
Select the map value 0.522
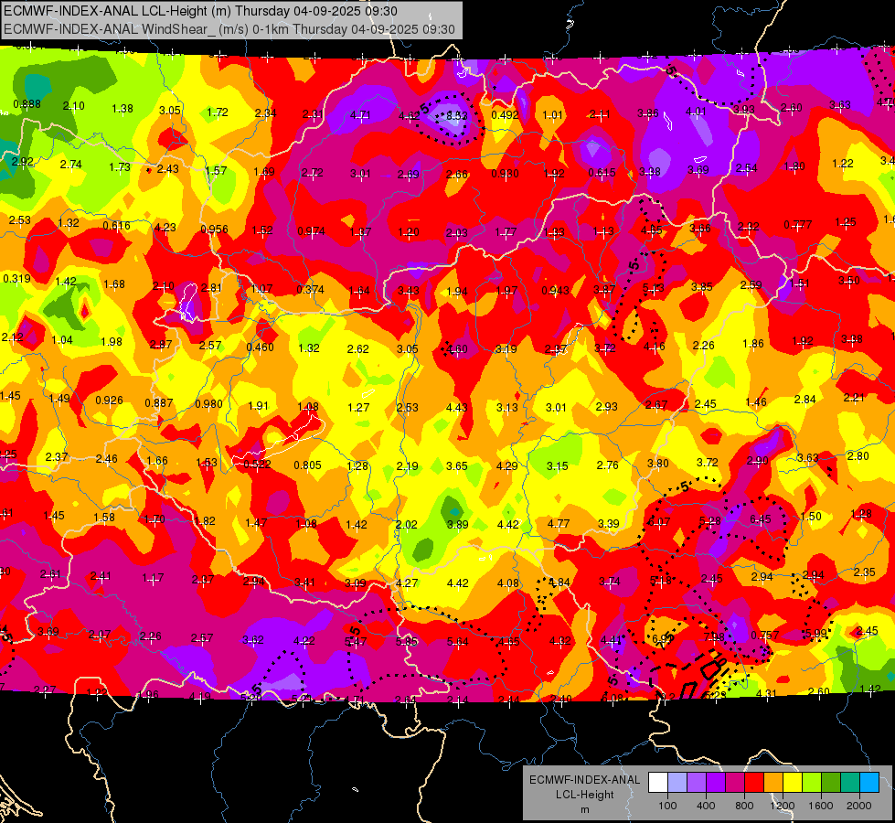(x=258, y=465)
